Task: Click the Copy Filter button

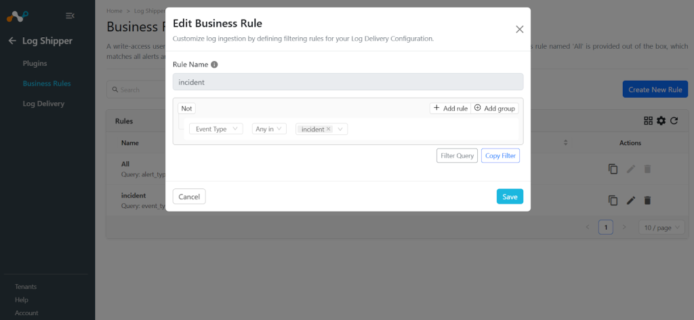Action: pyautogui.click(x=501, y=156)
